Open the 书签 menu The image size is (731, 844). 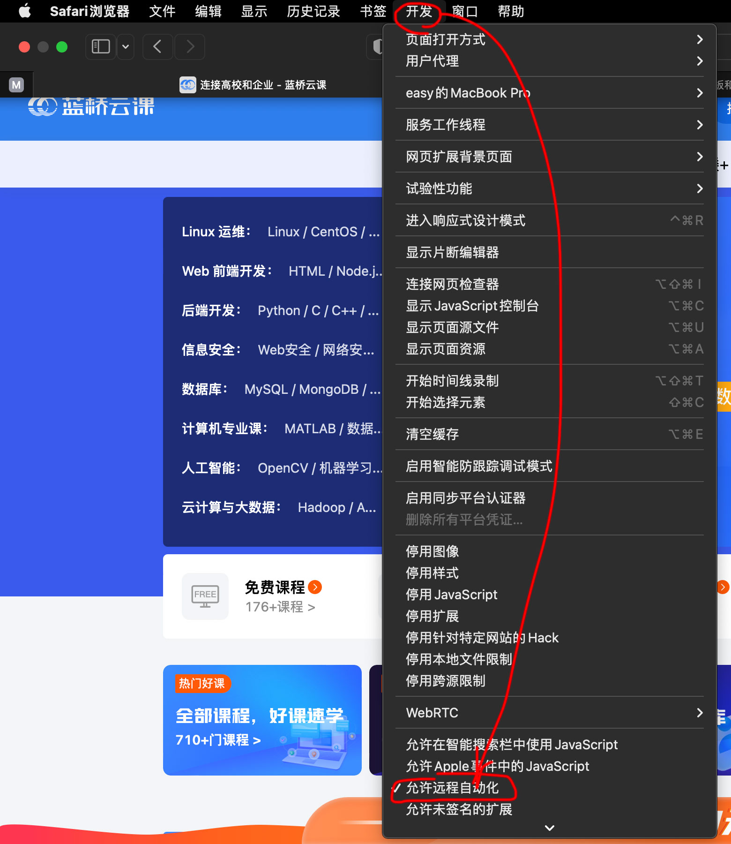coord(373,11)
